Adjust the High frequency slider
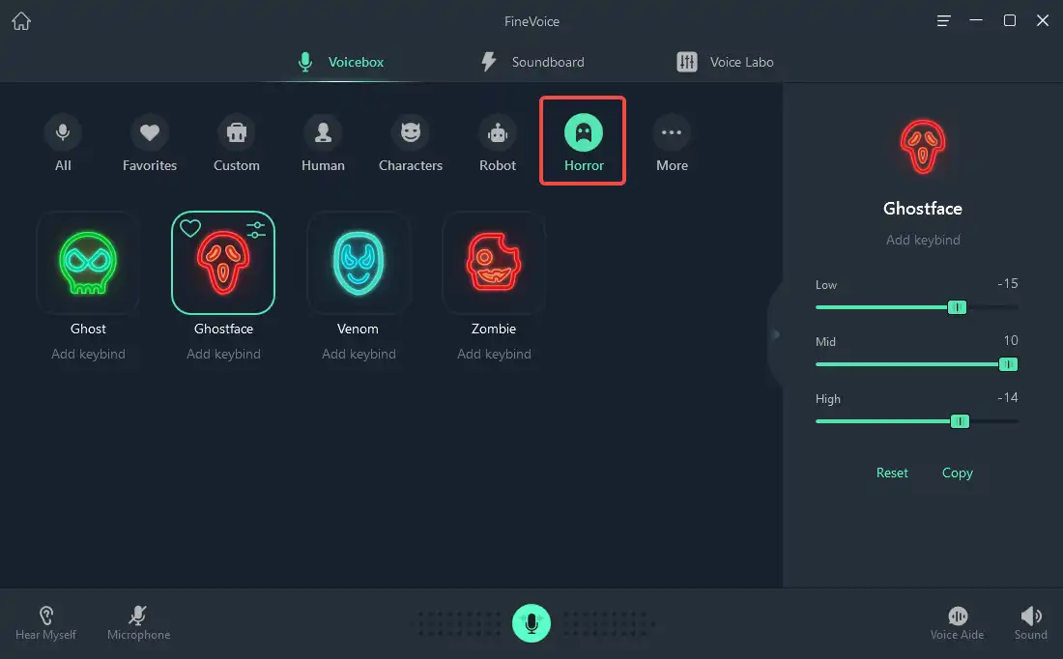Screen dimensions: 1063x659 [960, 421]
